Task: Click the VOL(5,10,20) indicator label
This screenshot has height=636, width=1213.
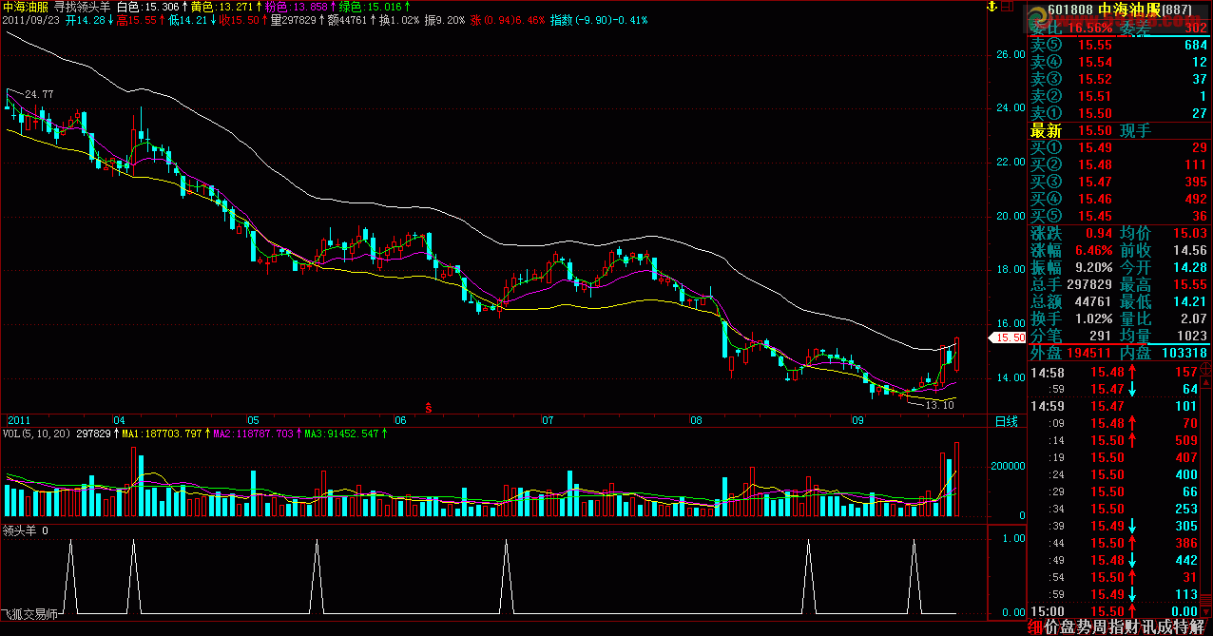Action: [36, 434]
